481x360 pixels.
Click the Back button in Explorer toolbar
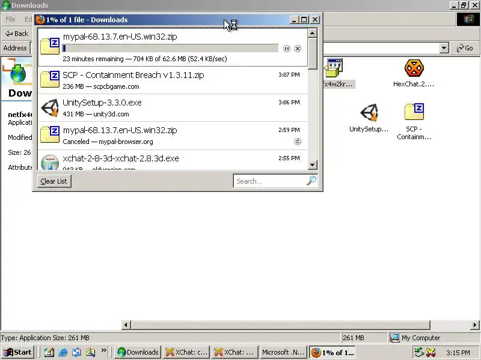(x=17, y=34)
